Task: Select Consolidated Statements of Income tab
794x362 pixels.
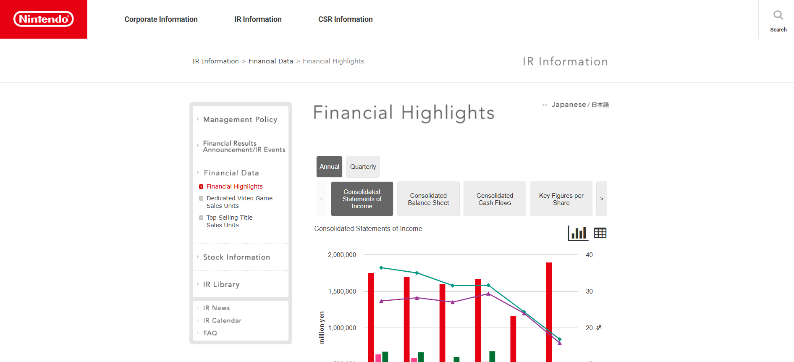Action: (362, 199)
